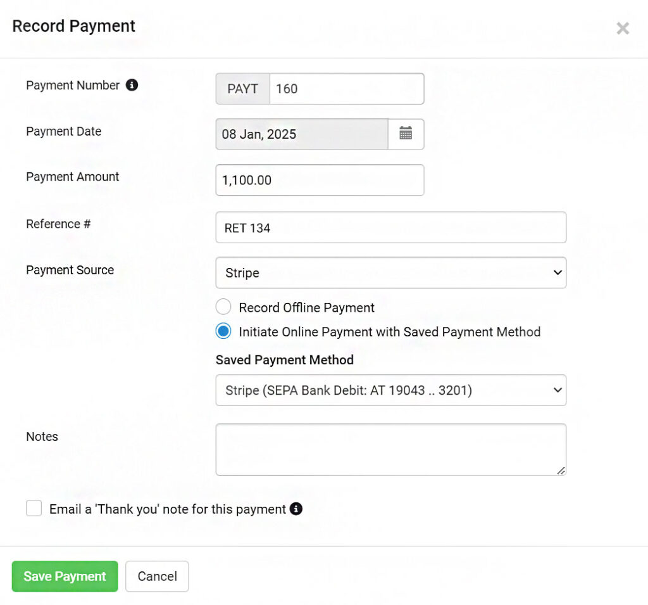648x605 pixels.
Task: Click the PAYT prefix box
Action: tap(242, 89)
